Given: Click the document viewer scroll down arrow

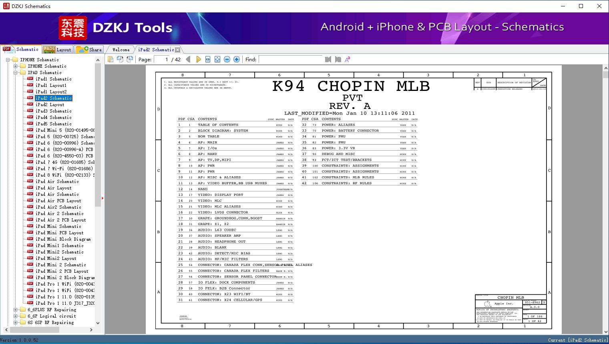Looking at the screenshot, I should [605, 332].
